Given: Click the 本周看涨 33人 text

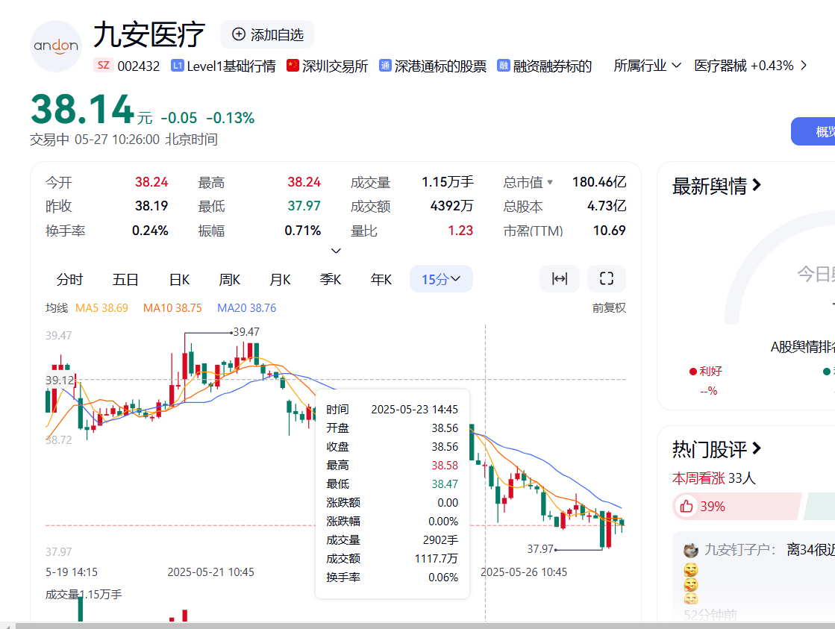Looking at the screenshot, I should coord(713,478).
